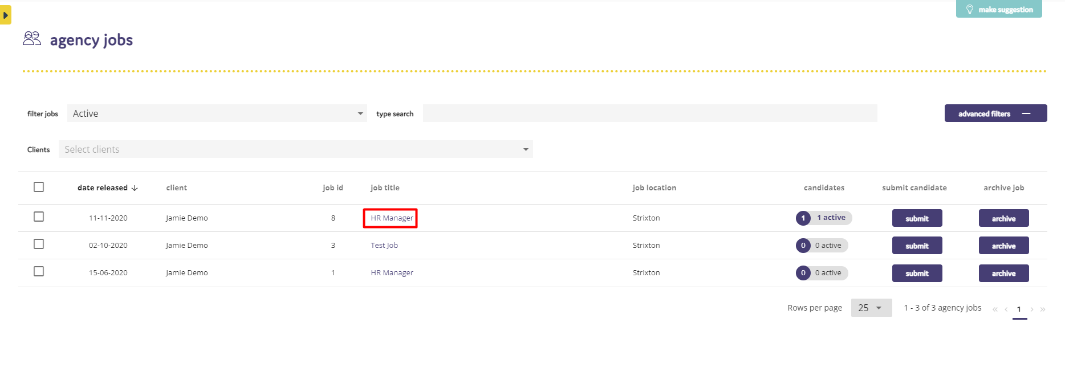Check the box for the Test Job row
The height and width of the screenshot is (367, 1065).
(39, 244)
